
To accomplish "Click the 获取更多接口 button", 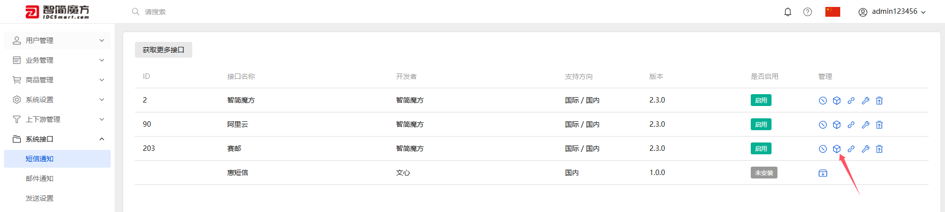I will [x=164, y=50].
